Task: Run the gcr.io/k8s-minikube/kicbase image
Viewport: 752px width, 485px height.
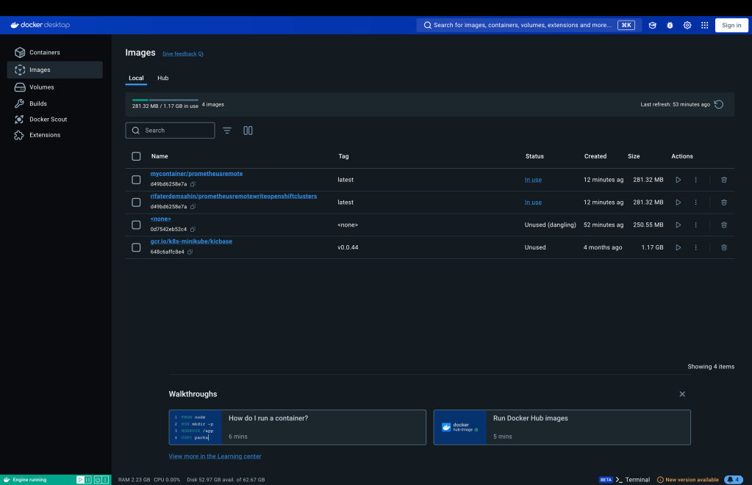Action: [678, 247]
